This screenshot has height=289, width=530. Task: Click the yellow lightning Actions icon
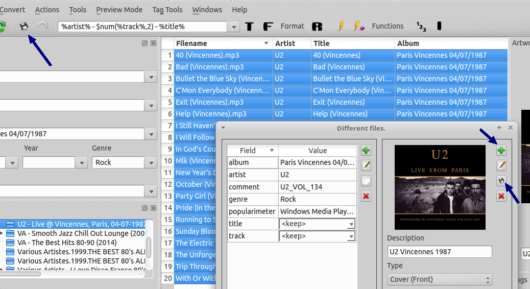pyautogui.click(x=342, y=26)
